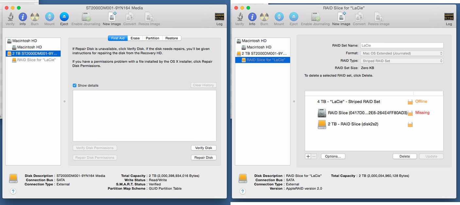Click the minus button under RAID list
The height and width of the screenshot is (205, 460).
tap(314, 156)
